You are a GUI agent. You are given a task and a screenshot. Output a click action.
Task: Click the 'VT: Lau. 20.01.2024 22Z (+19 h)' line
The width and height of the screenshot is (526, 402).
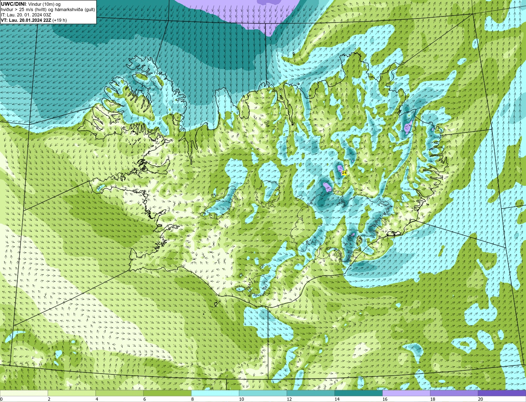[34, 20]
